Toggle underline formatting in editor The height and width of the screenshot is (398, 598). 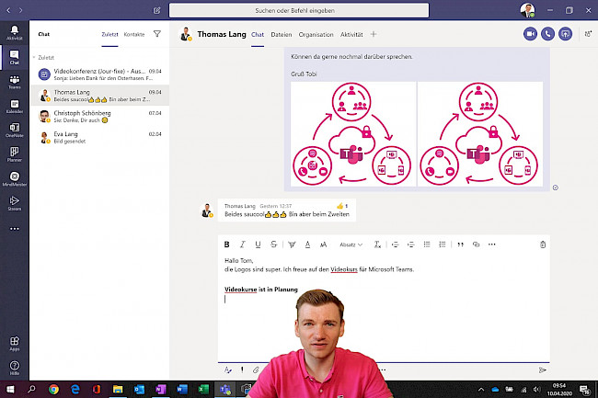click(x=259, y=244)
